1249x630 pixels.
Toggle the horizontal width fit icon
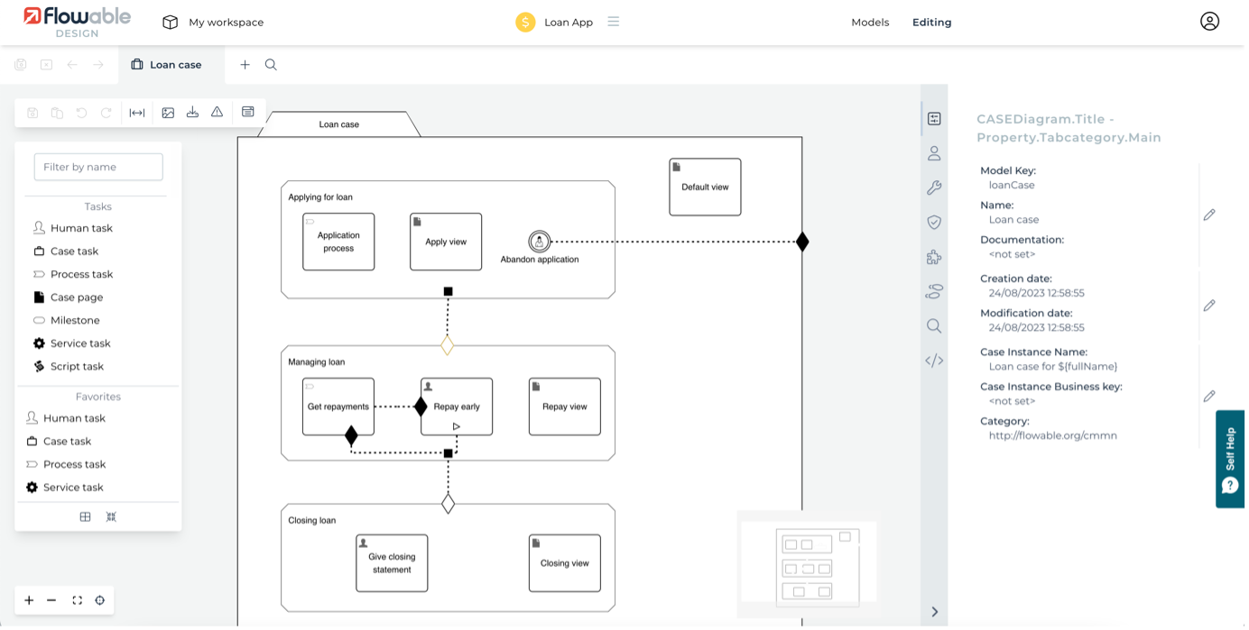coord(137,113)
